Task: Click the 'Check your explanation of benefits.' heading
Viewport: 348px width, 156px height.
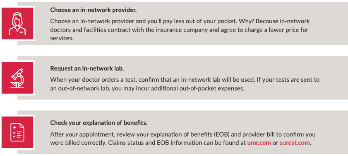Action: pos(99,123)
